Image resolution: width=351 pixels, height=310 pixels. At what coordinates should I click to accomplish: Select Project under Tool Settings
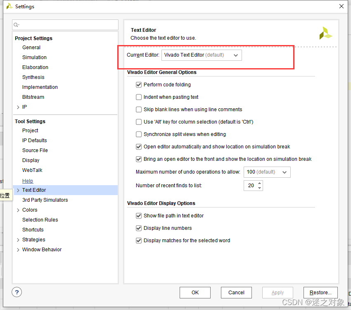coord(30,131)
